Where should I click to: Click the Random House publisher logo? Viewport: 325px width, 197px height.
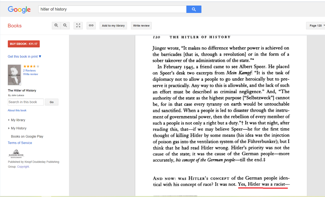pyautogui.click(x=16, y=154)
